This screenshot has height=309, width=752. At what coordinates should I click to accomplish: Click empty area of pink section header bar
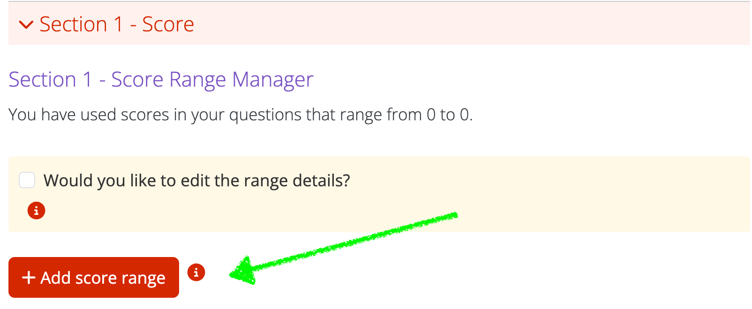click(x=469, y=24)
